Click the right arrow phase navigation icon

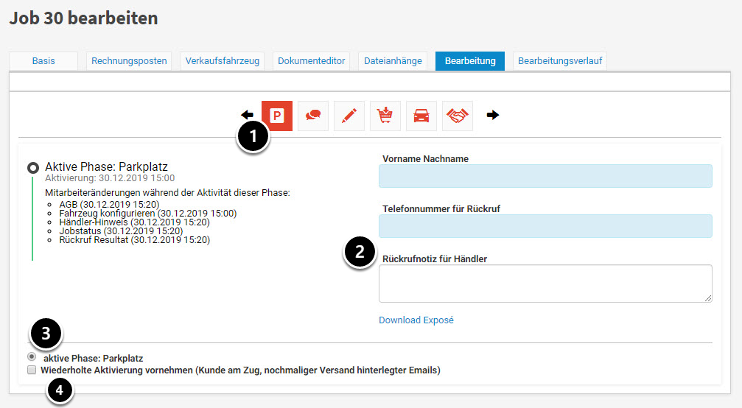coord(493,115)
